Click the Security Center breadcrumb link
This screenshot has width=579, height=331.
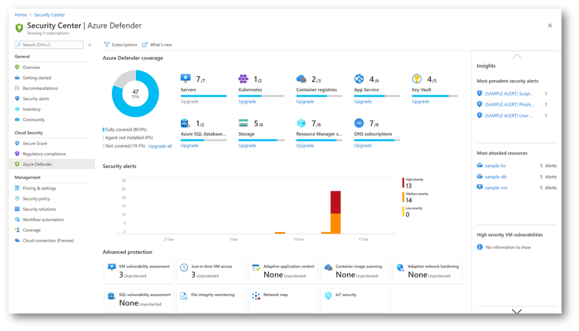point(50,15)
